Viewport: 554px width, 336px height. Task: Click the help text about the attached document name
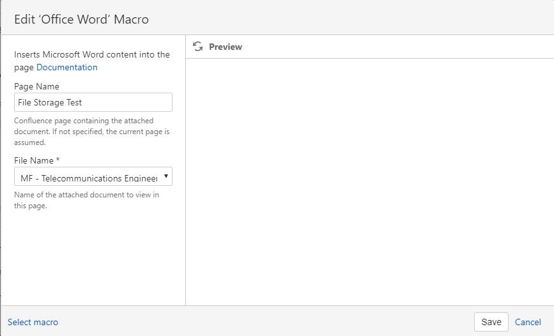tap(86, 200)
